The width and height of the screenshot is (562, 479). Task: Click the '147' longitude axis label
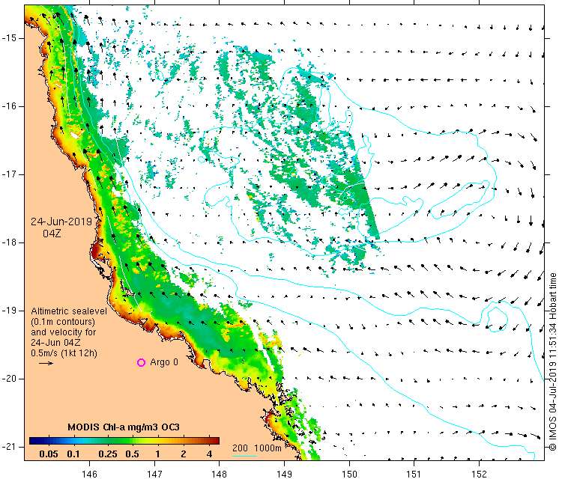(x=154, y=474)
